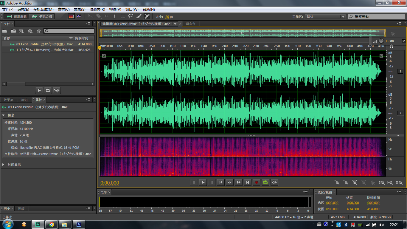The height and width of the screenshot is (229, 407).
Task: Switch to Multitrack mode
Action: point(42,16)
